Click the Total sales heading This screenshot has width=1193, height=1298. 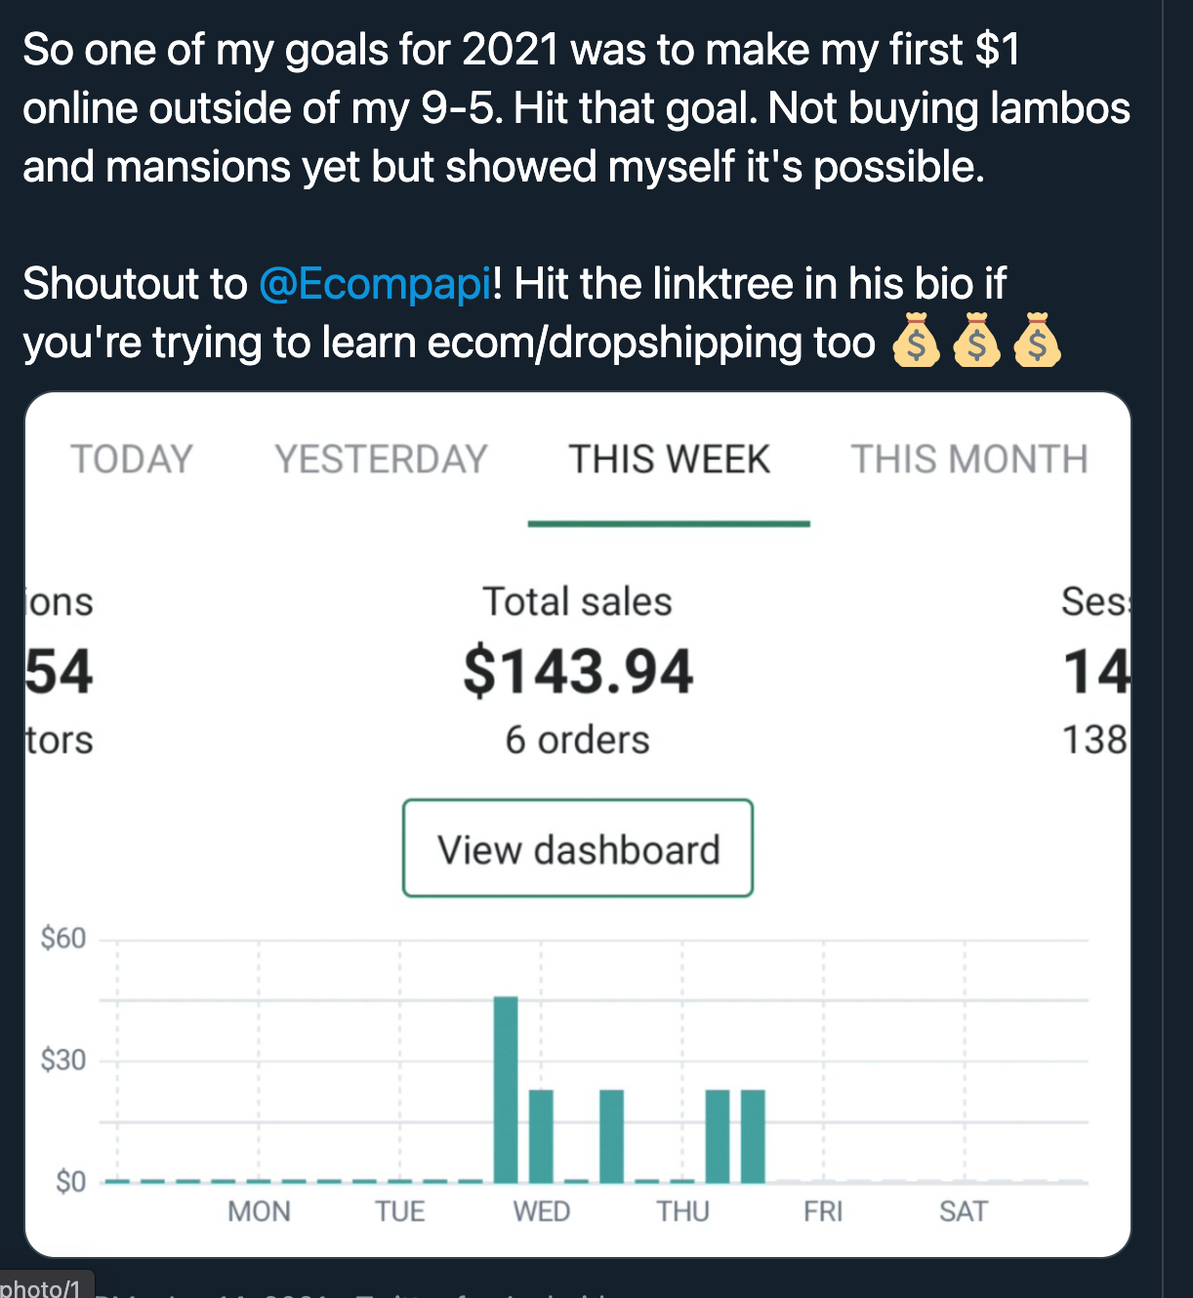(577, 601)
